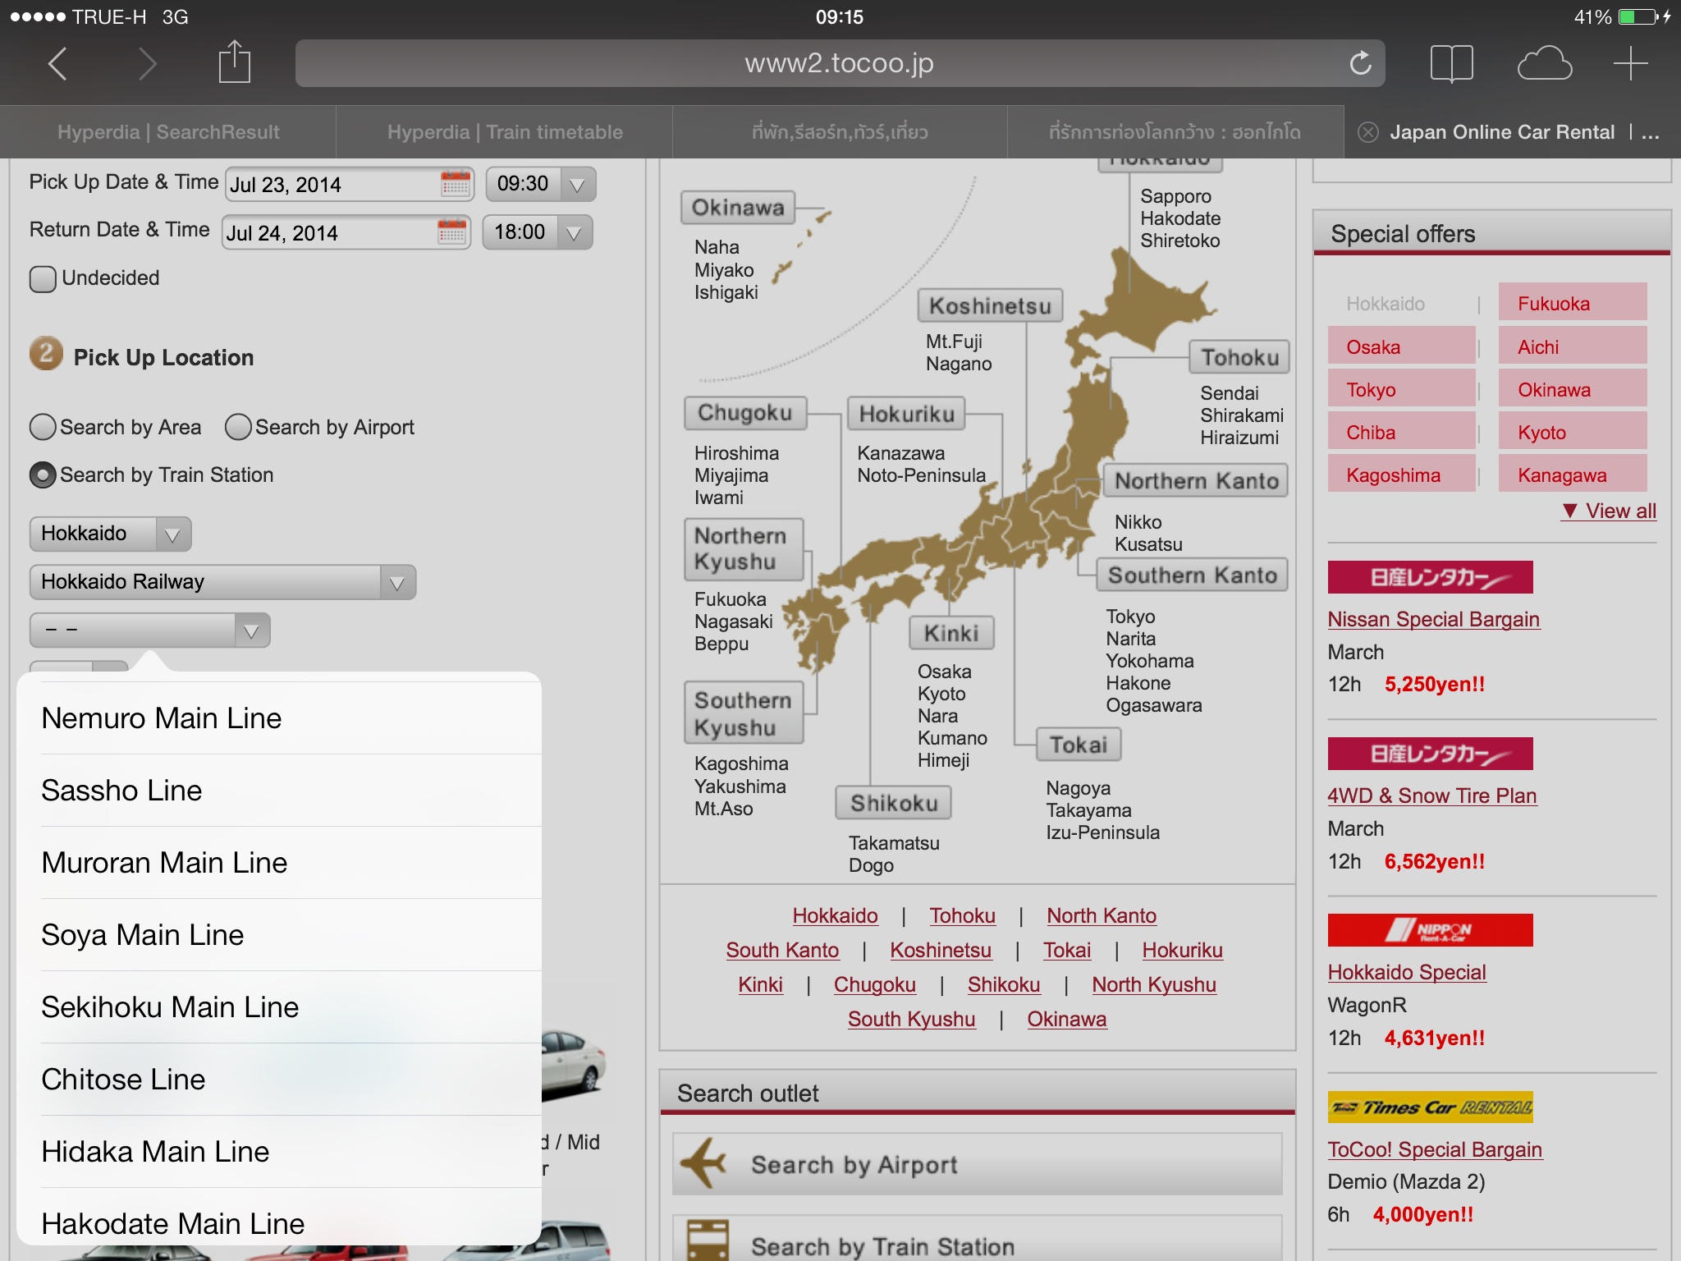Choose Chitose Line from the list
This screenshot has height=1261, width=1681.
tap(123, 1080)
